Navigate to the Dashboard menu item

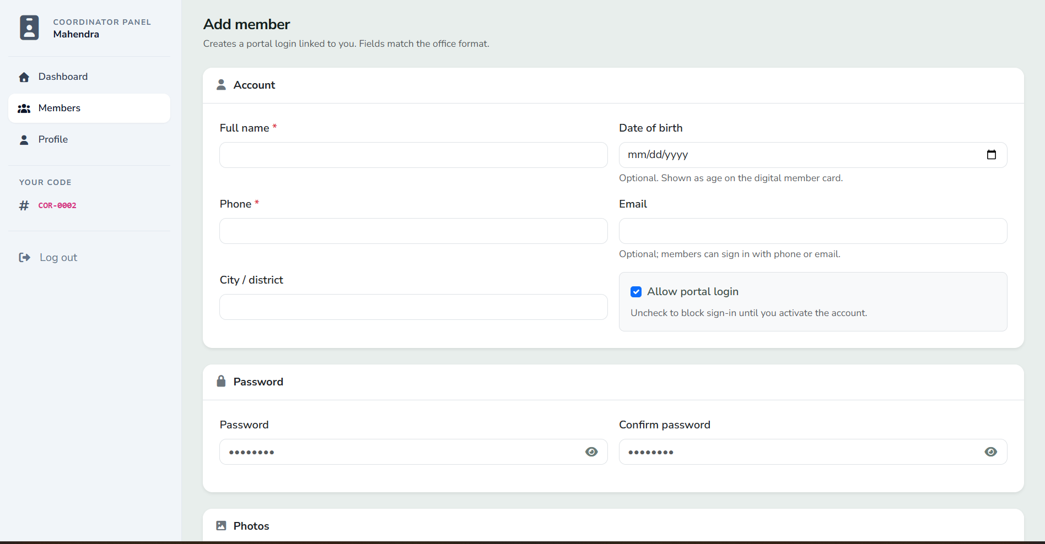click(x=63, y=77)
